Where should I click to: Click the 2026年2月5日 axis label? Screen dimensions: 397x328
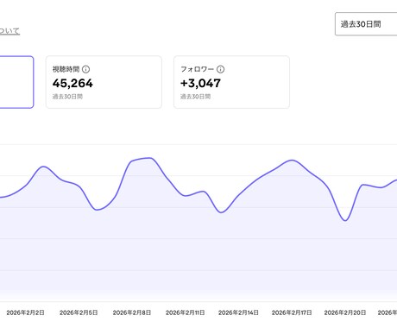[79, 312]
